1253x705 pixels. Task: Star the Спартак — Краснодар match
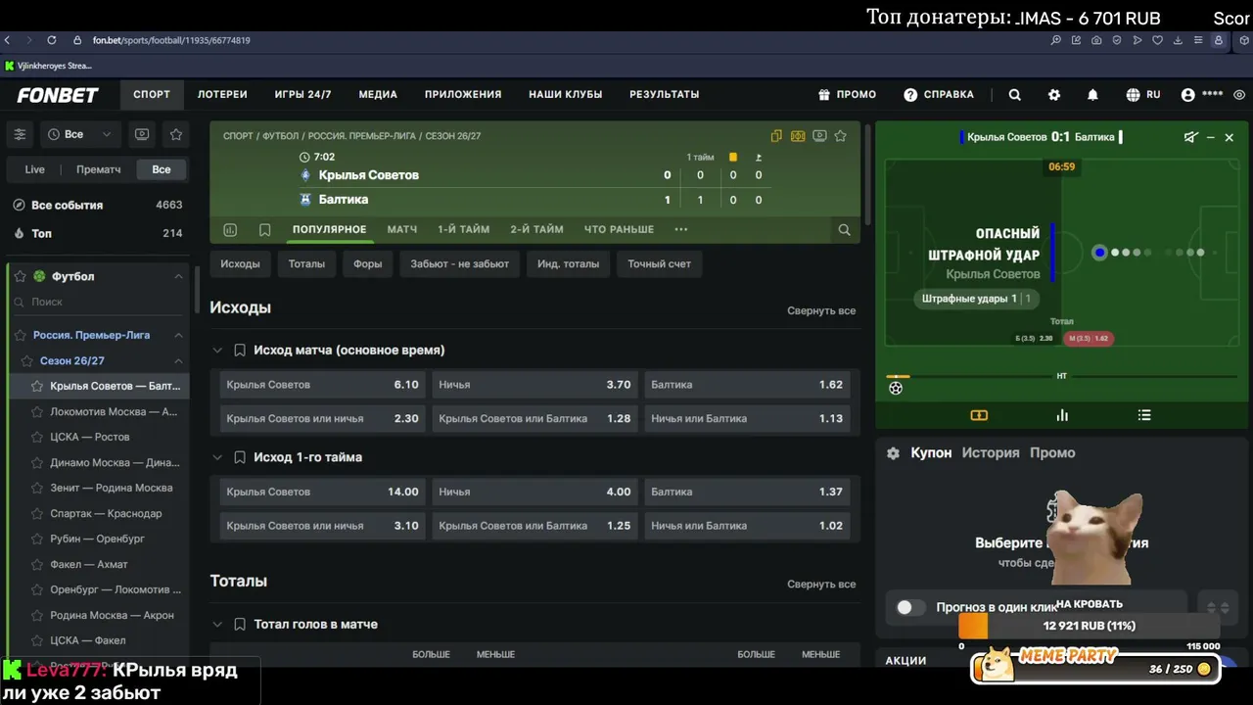[37, 513]
